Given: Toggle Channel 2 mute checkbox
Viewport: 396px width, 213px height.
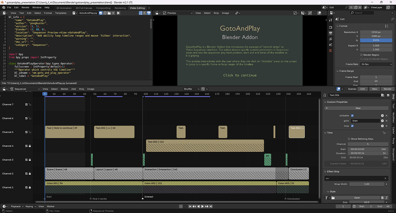Looking at the screenshot, I should pyautogui.click(x=26, y=173).
